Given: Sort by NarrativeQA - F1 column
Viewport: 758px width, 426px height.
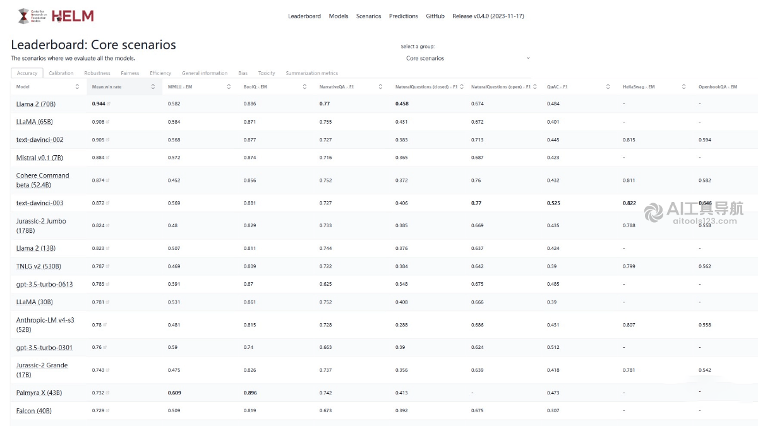Looking at the screenshot, I should [380, 86].
